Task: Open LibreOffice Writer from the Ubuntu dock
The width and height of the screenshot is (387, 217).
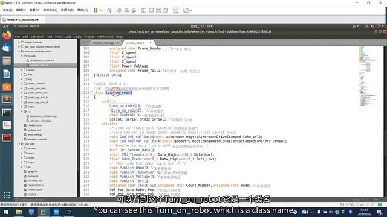Action: point(7,74)
